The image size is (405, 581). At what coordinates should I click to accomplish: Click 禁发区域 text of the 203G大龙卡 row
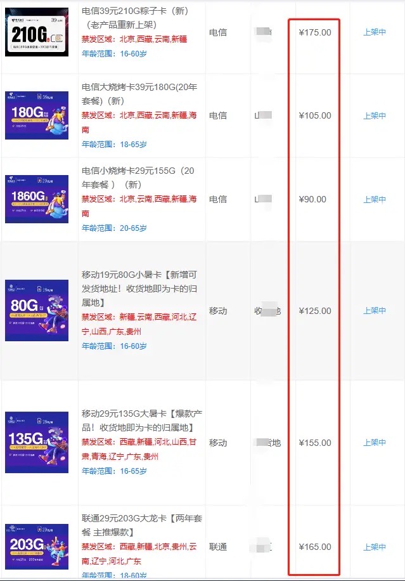pos(139,554)
